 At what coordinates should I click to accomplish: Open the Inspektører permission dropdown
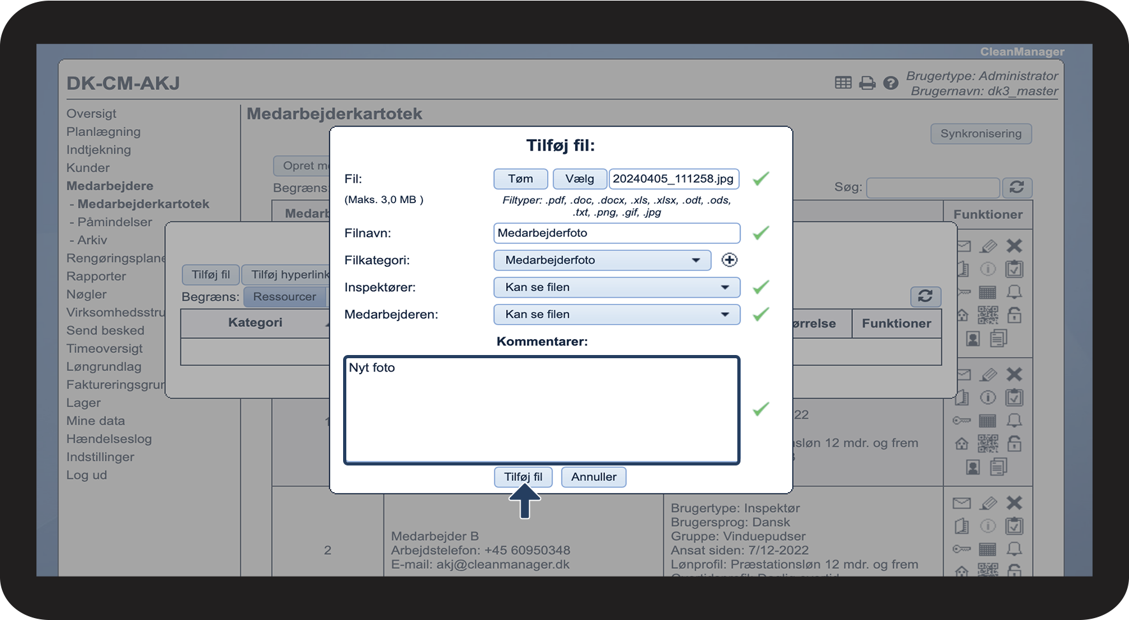pyautogui.click(x=617, y=287)
